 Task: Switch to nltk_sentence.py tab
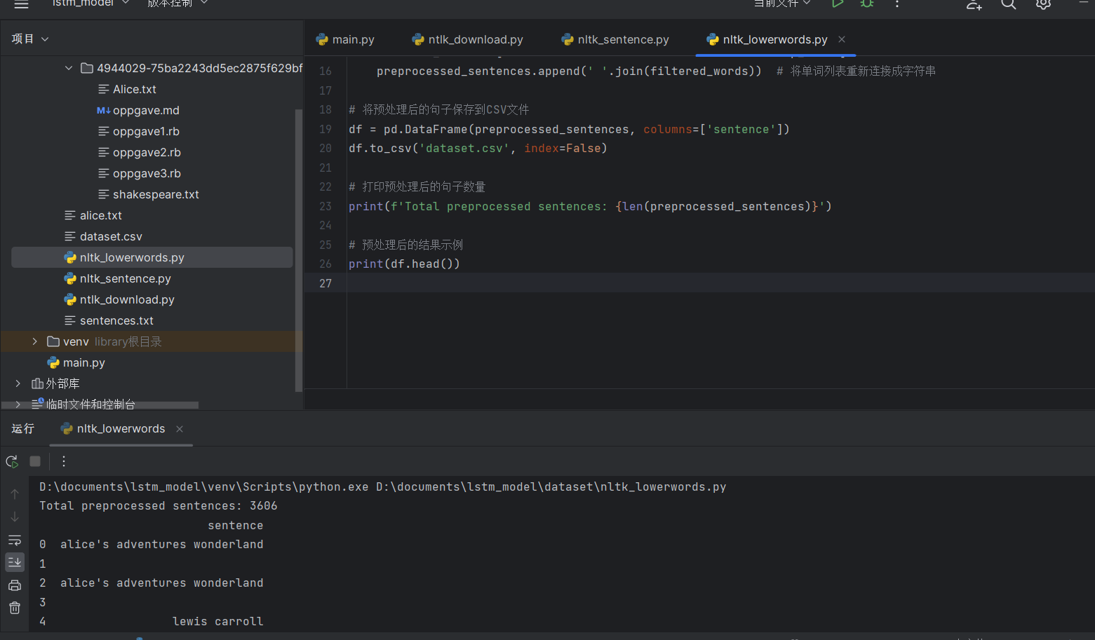coord(615,40)
